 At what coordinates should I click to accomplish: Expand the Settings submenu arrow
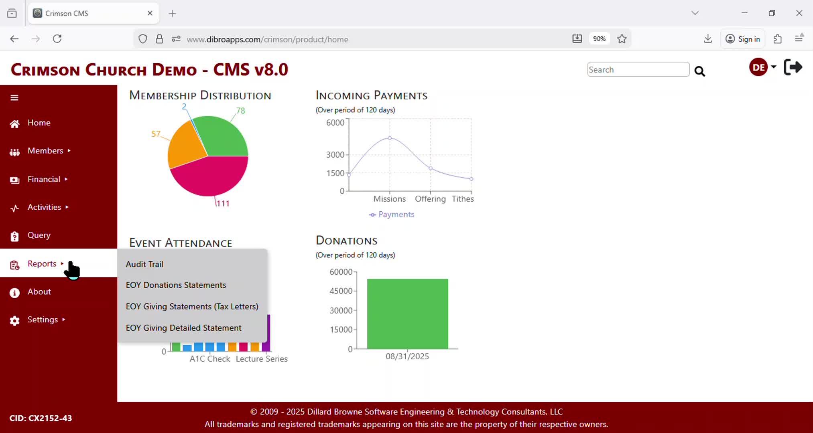(64, 320)
